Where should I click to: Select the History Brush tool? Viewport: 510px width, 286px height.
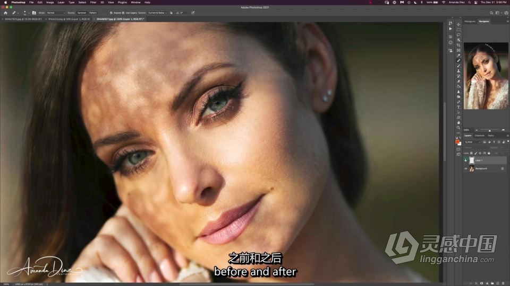(x=458, y=76)
